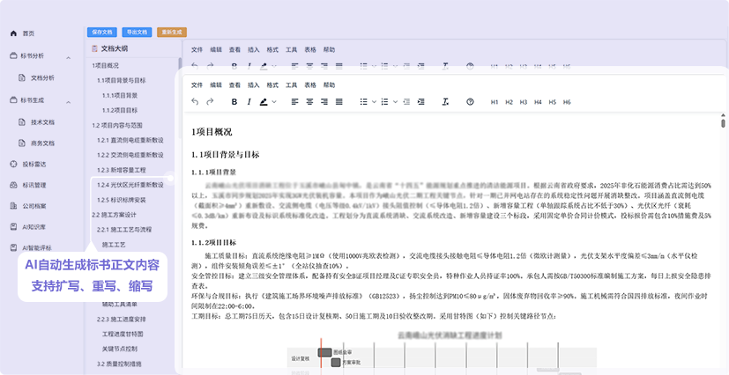The width and height of the screenshot is (729, 375).
Task: Click the text highlight color icon
Action: point(264,102)
